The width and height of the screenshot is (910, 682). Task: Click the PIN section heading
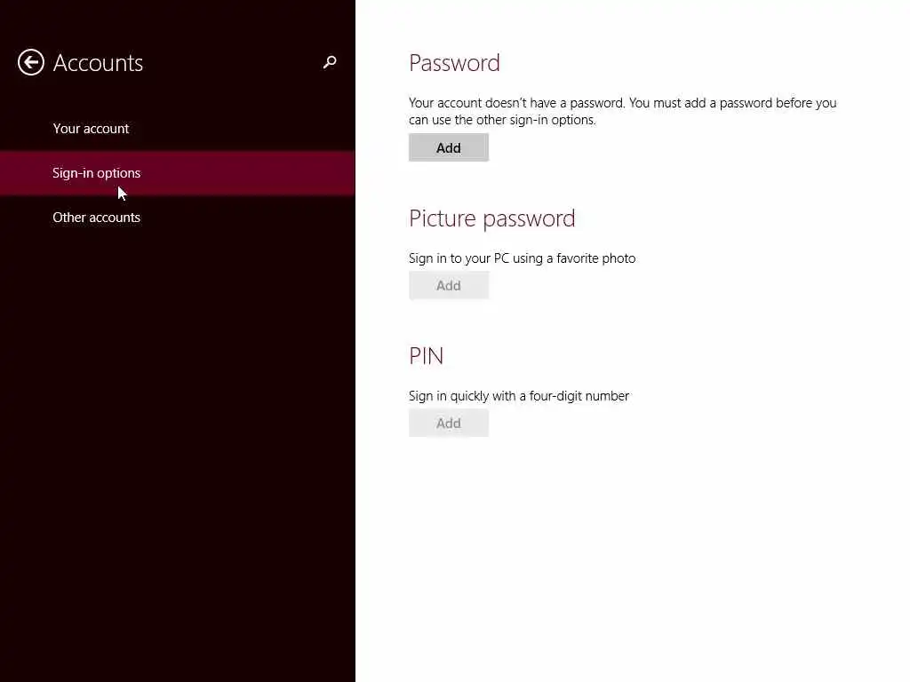[426, 356]
